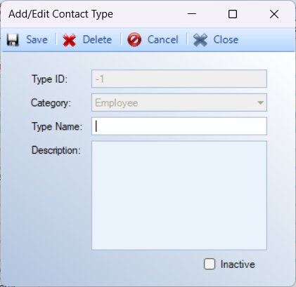
Task: Click the gray X Close icon
Action: point(200,40)
